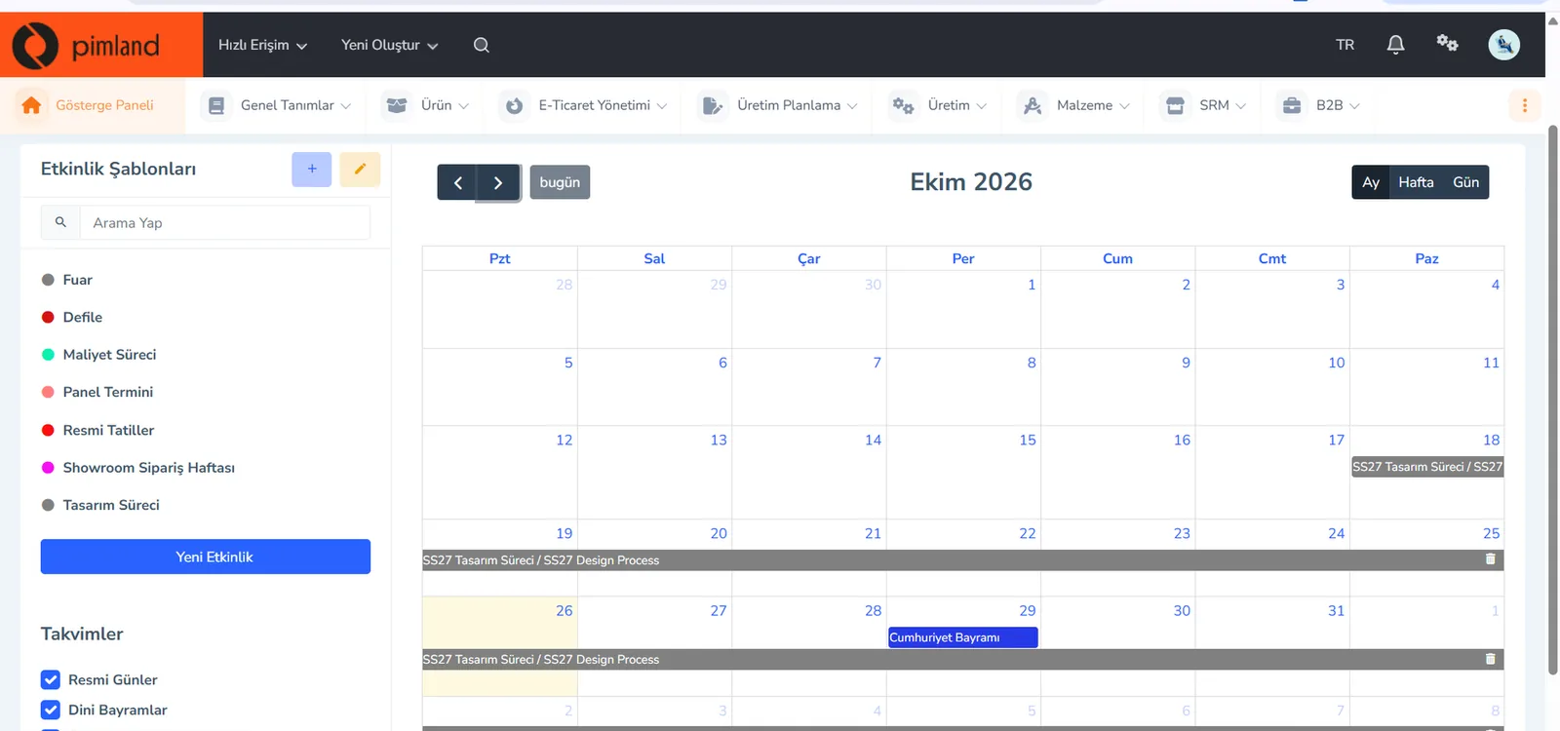This screenshot has width=1560, height=731.
Task: Switch calendar to Hafta view
Action: (1416, 182)
